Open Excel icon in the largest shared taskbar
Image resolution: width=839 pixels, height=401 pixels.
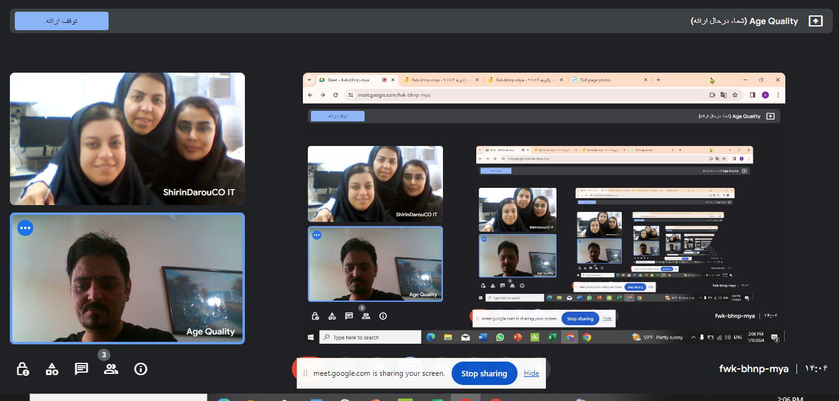click(552, 338)
